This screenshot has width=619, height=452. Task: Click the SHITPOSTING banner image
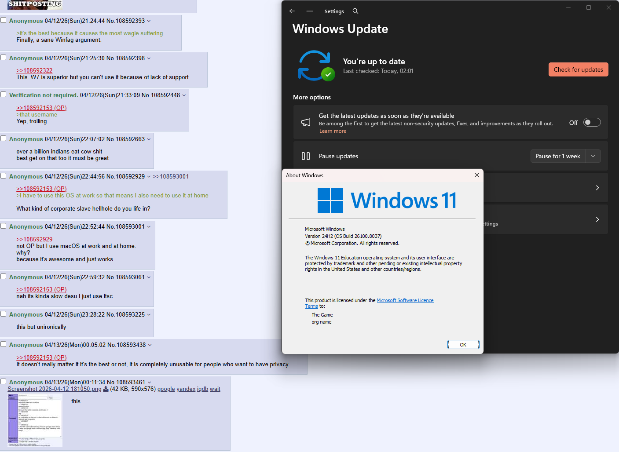point(35,4)
